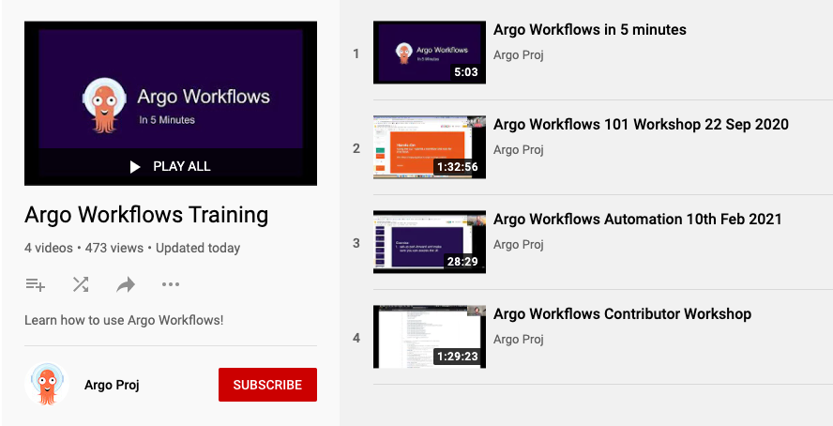Open "Argo Workflows in 5 minutes" title
Screen dimensions: 833x426
pyautogui.click(x=590, y=30)
